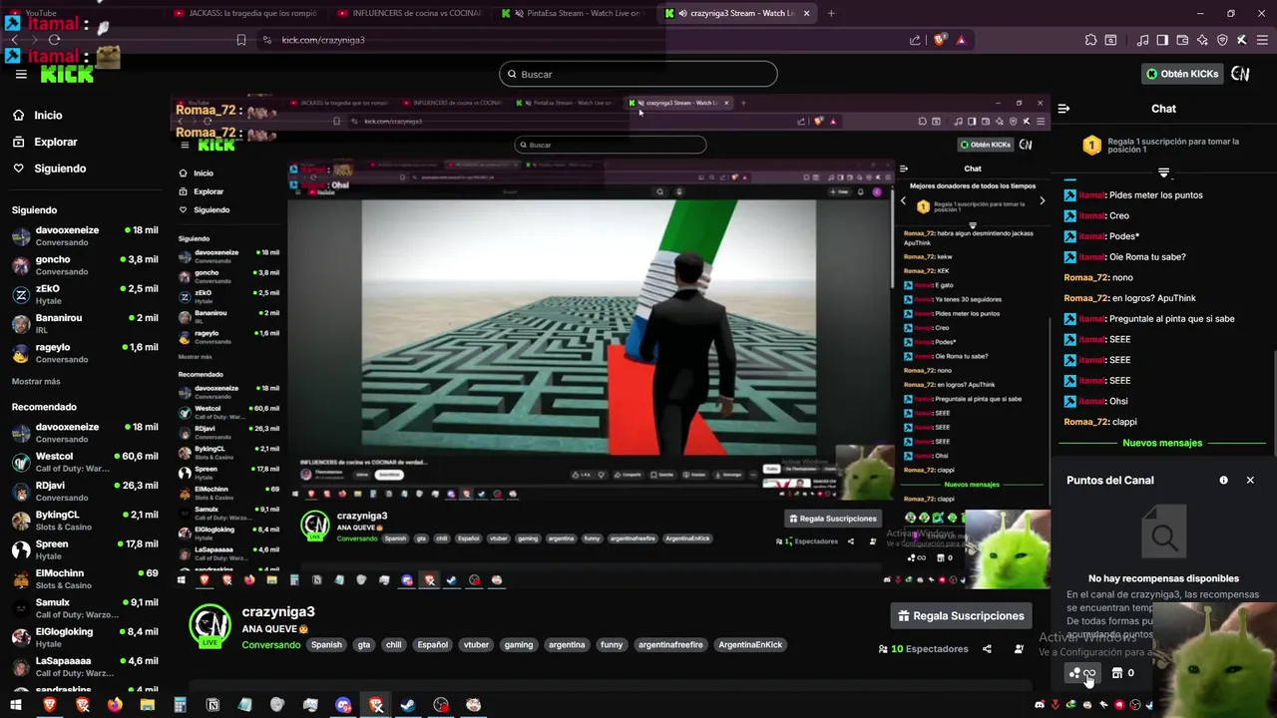Select the Spanish tag
The width and height of the screenshot is (1277, 718).
coord(326,645)
